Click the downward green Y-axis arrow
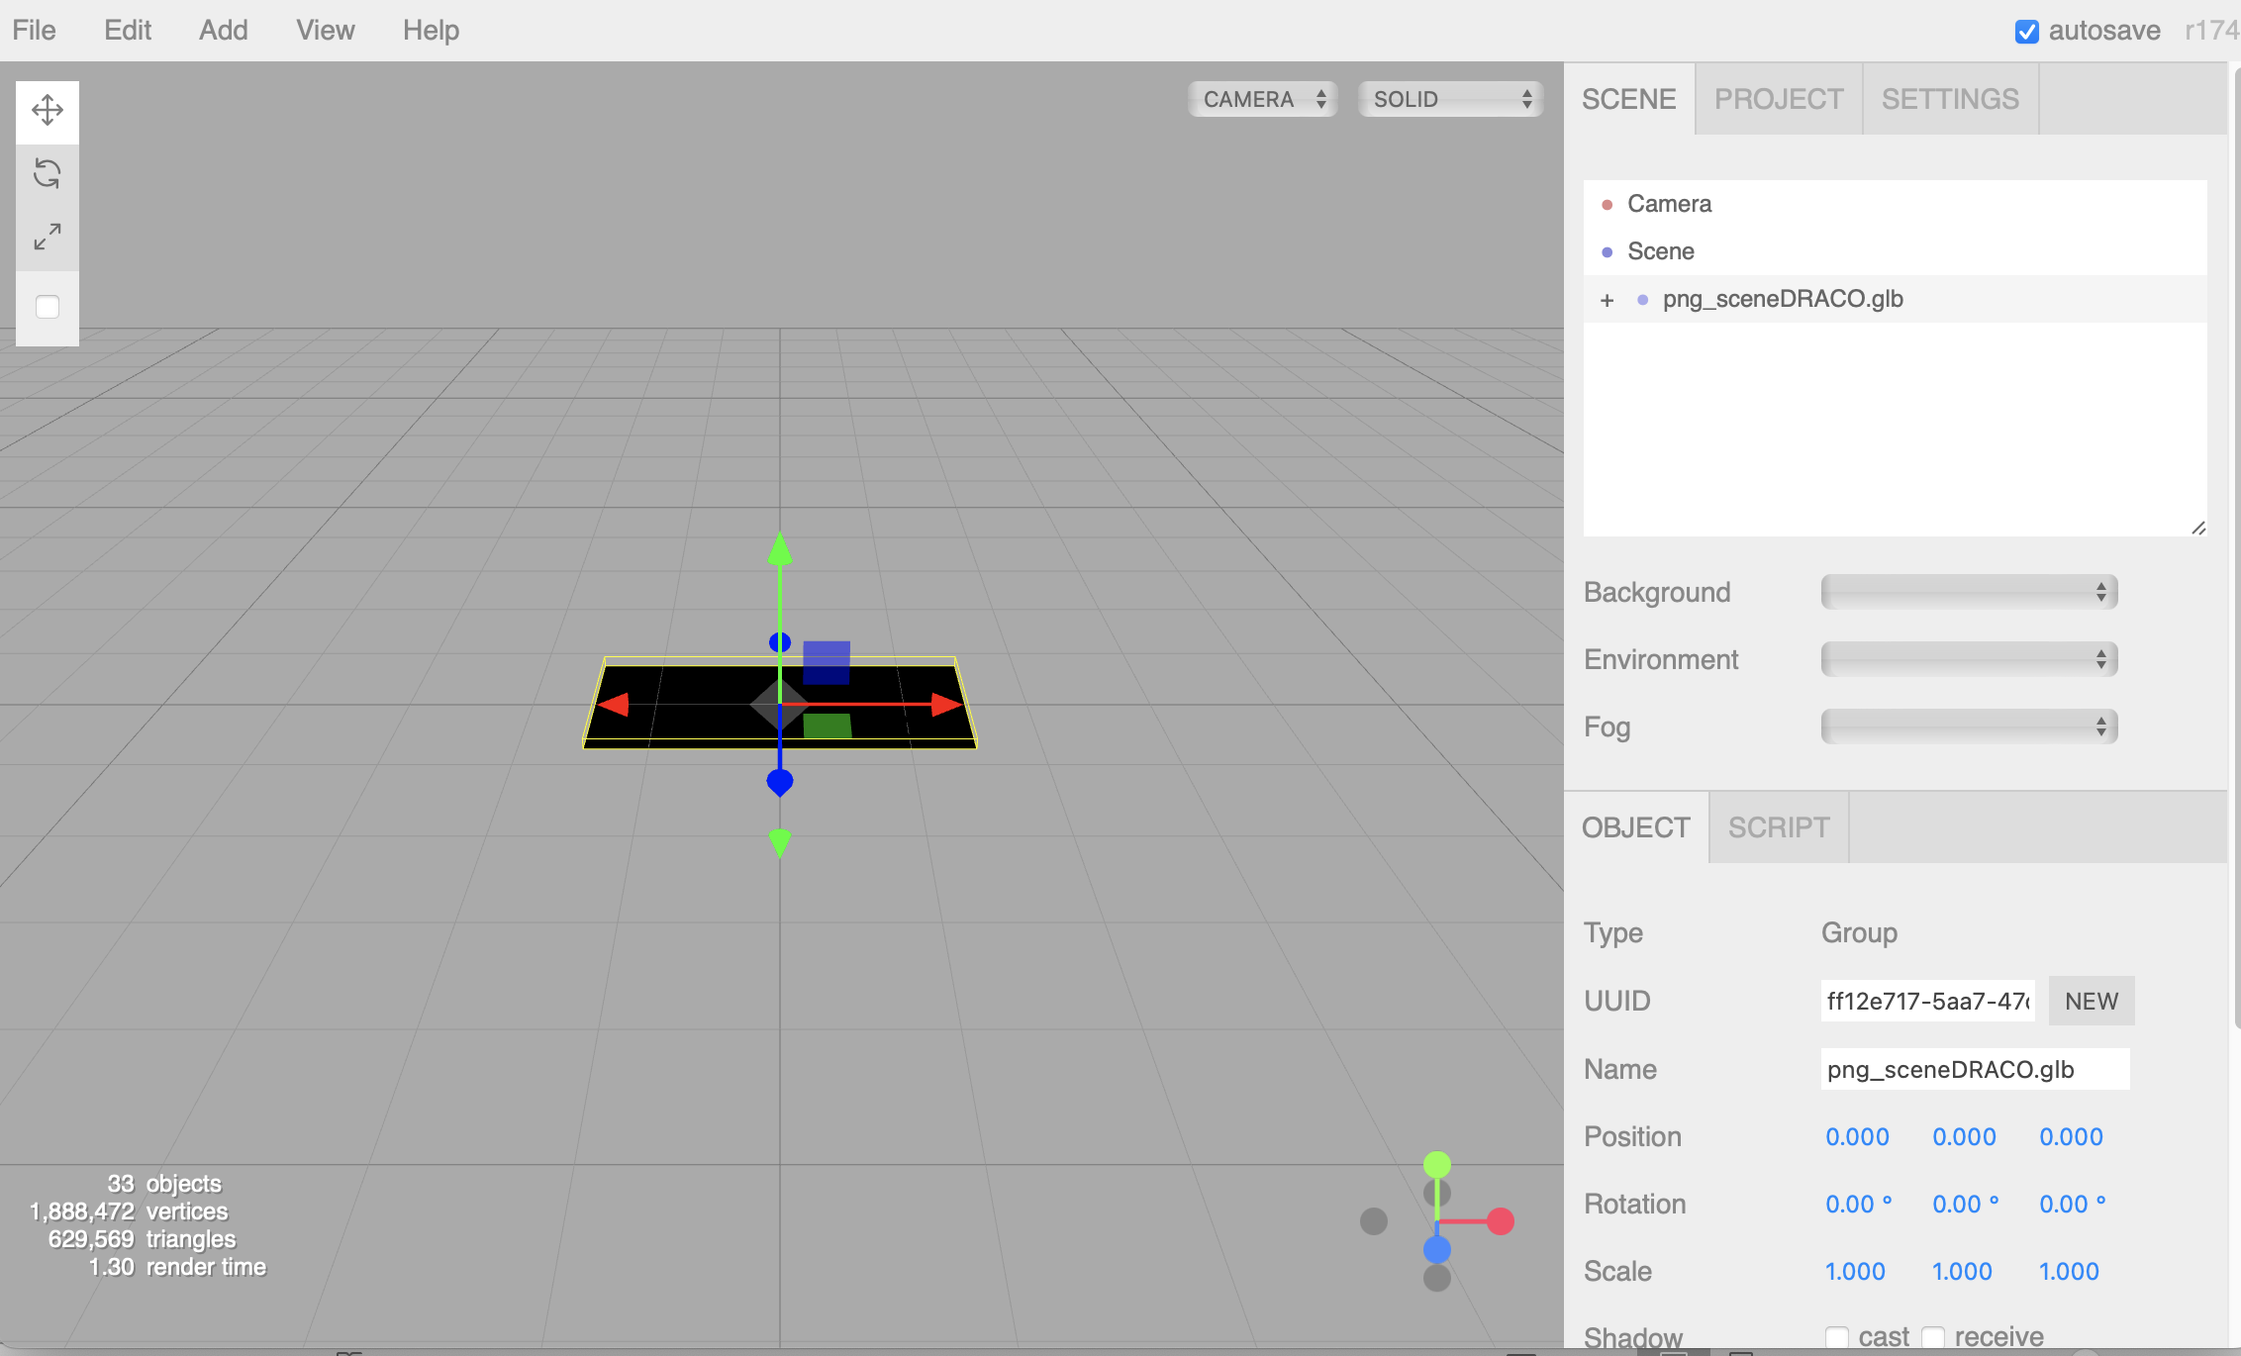Viewport: 2241px width, 1356px height. [x=780, y=843]
